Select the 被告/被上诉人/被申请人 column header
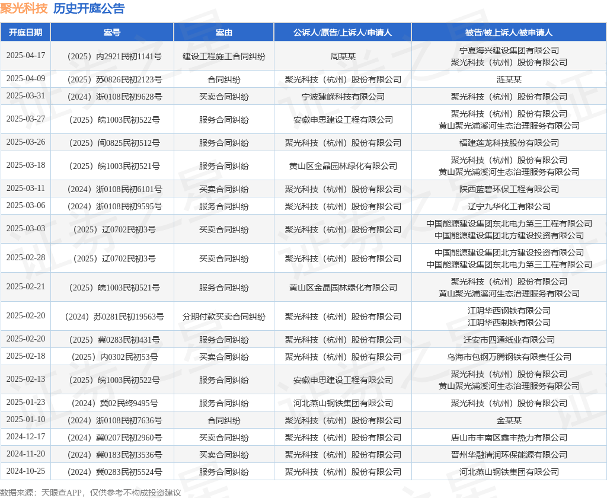607x498 pixels. click(509, 33)
